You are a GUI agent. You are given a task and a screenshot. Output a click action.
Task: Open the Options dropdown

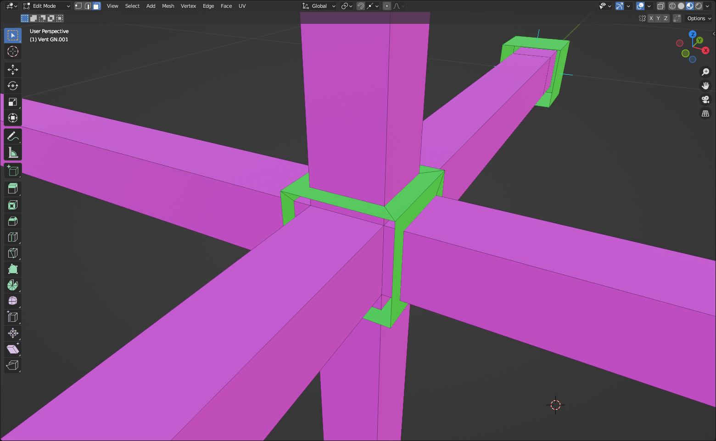tap(699, 18)
